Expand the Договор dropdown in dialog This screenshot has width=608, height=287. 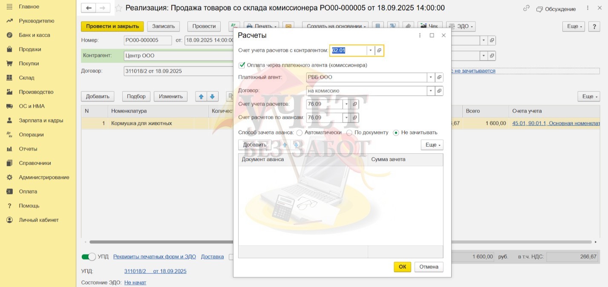tap(431, 91)
